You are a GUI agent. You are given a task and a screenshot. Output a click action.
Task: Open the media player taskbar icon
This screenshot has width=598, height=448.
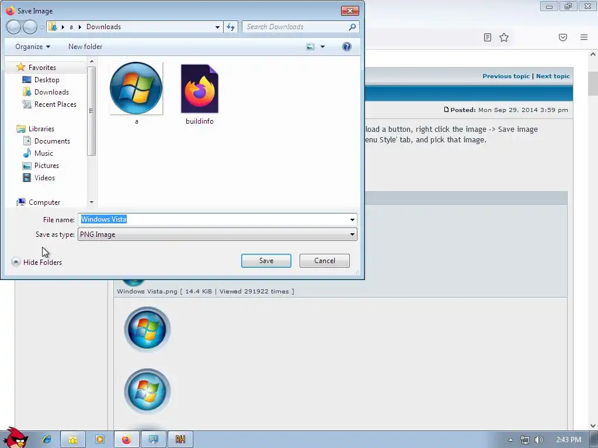[99, 440]
